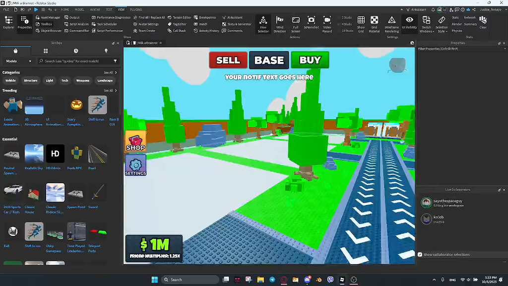Select the Vehicle category chip
508x286 pixels.
(10, 80)
